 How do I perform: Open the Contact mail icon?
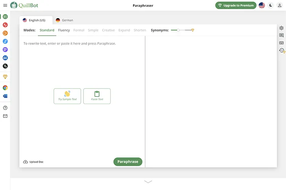(5, 116)
